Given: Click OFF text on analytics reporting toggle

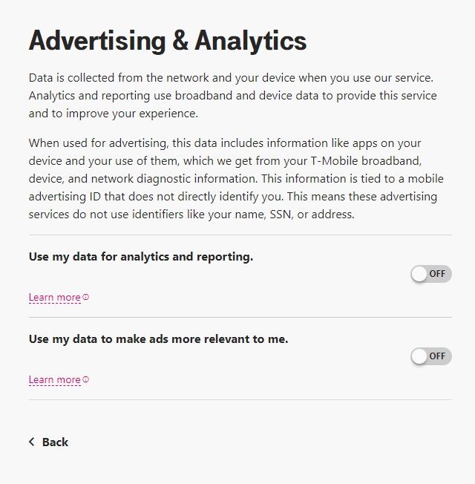Looking at the screenshot, I should 437,274.
